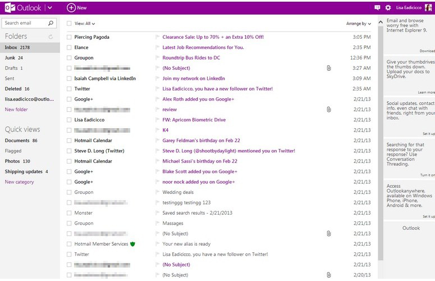Flag the testinggg testingg 123 message
Viewport: 435px width, 281px height.
(x=157, y=202)
